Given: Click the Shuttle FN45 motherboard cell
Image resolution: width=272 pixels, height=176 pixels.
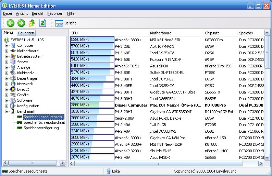Looking at the screenshot, I should coord(161,151).
